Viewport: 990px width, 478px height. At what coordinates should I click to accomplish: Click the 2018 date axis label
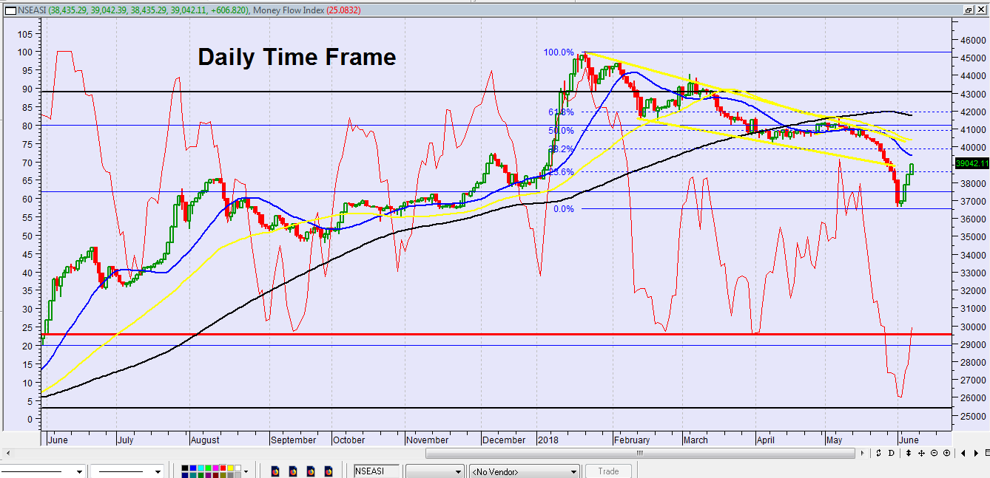(x=548, y=440)
